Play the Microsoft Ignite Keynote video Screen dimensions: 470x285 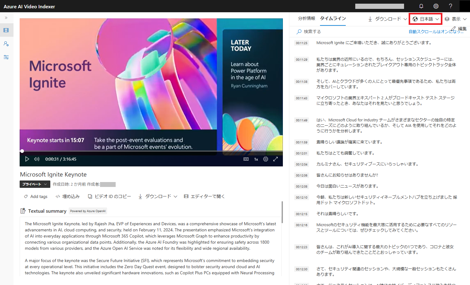[x=27, y=159]
